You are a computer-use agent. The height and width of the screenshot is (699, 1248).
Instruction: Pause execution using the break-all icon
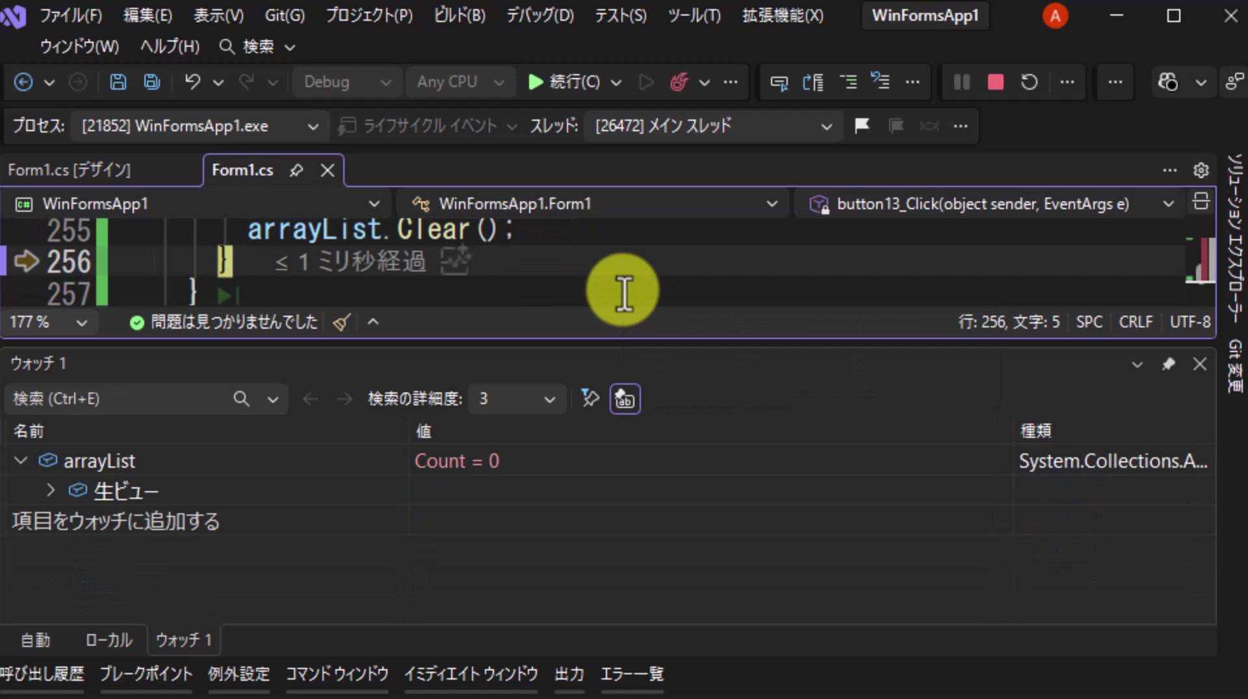[961, 82]
